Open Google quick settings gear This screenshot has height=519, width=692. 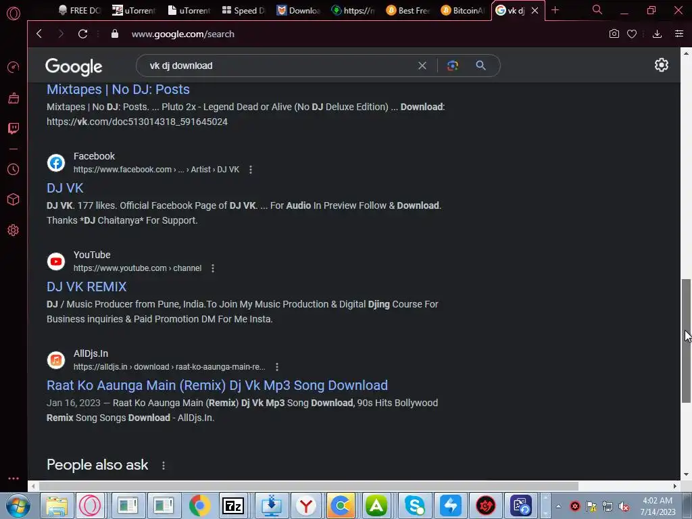[x=661, y=65]
